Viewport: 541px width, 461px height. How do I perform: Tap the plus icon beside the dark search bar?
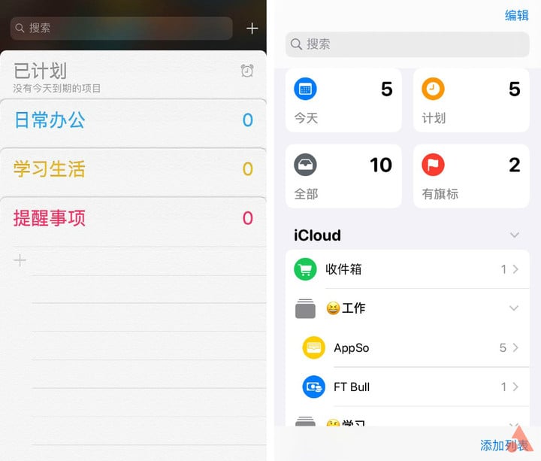pyautogui.click(x=252, y=29)
